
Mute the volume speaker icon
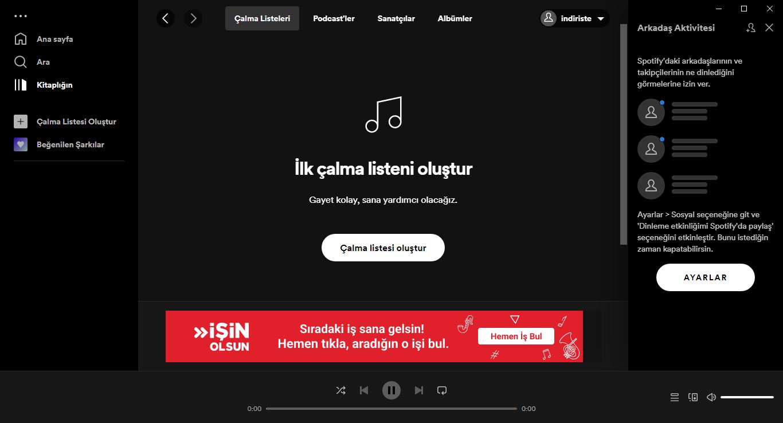(x=711, y=397)
